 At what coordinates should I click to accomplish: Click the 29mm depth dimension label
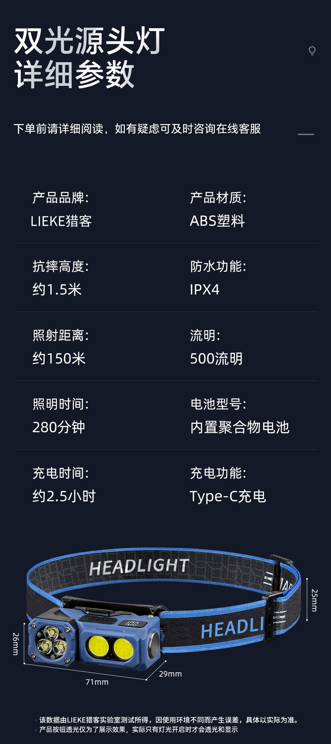(170, 674)
